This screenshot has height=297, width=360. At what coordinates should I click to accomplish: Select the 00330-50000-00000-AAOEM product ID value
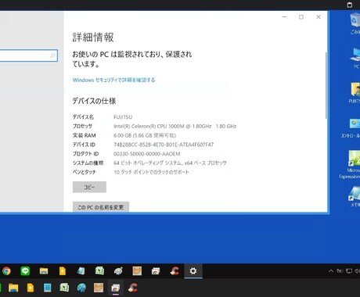pos(147,154)
